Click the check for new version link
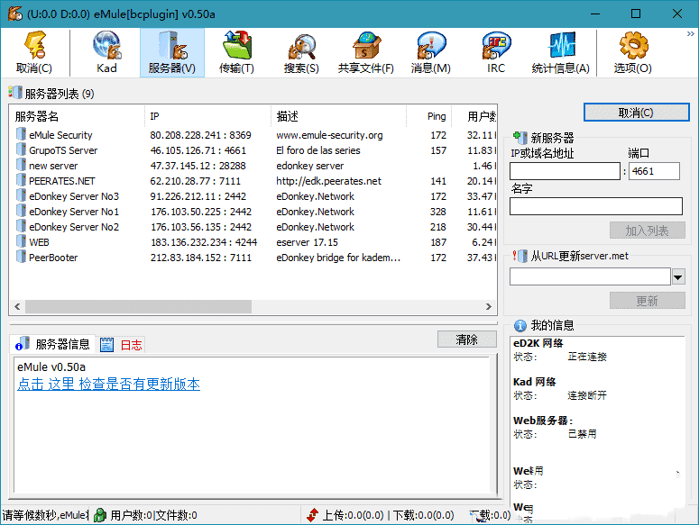 [x=108, y=385]
